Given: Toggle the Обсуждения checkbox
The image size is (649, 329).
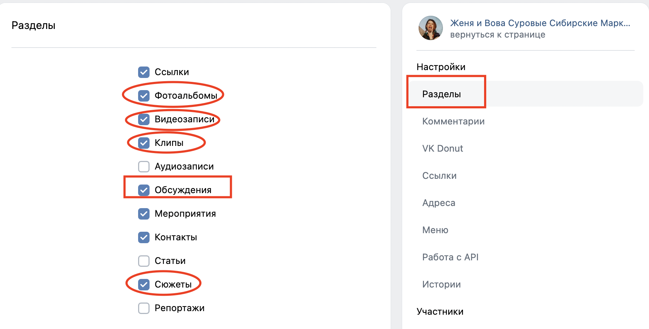Looking at the screenshot, I should click(x=144, y=190).
